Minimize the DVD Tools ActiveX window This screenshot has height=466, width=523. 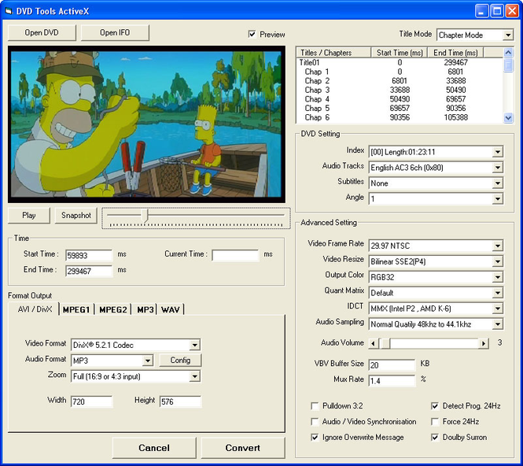[481, 11]
